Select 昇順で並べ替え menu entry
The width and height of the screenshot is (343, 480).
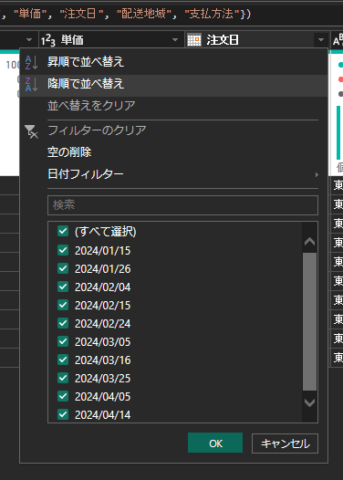click(173, 62)
